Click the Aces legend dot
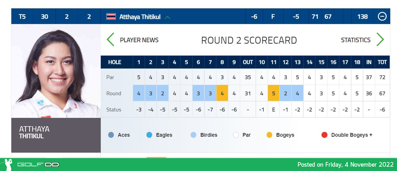Image resolution: width=397 pixels, height=171 pixels. 111,135
